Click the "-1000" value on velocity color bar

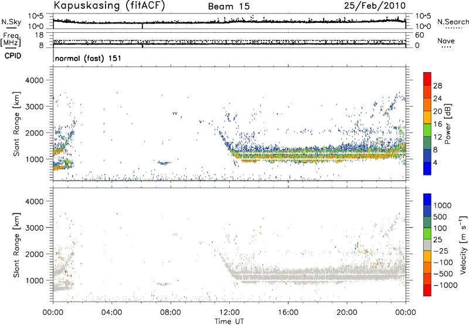point(445,285)
